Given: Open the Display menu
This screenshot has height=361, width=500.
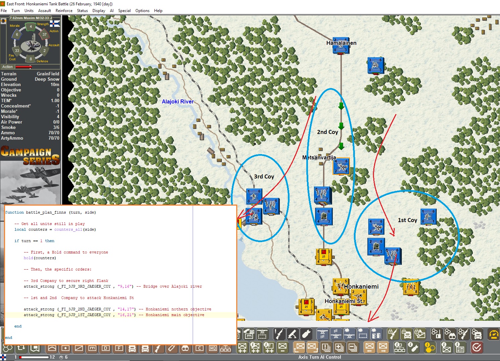Looking at the screenshot, I should (99, 10).
